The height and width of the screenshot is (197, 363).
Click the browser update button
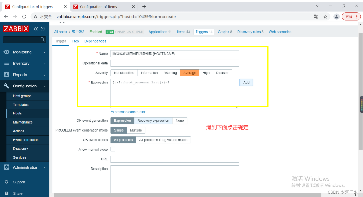click(x=351, y=17)
